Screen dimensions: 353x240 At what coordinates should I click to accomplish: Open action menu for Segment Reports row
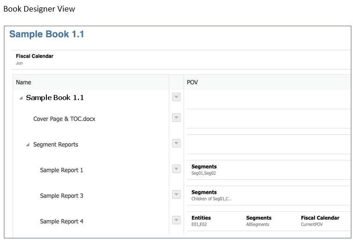tap(176, 143)
